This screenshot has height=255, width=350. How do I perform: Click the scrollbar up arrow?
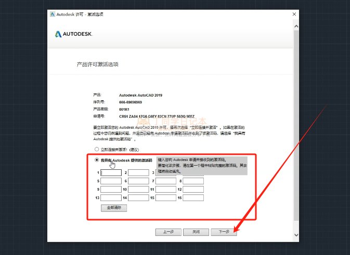point(296,26)
